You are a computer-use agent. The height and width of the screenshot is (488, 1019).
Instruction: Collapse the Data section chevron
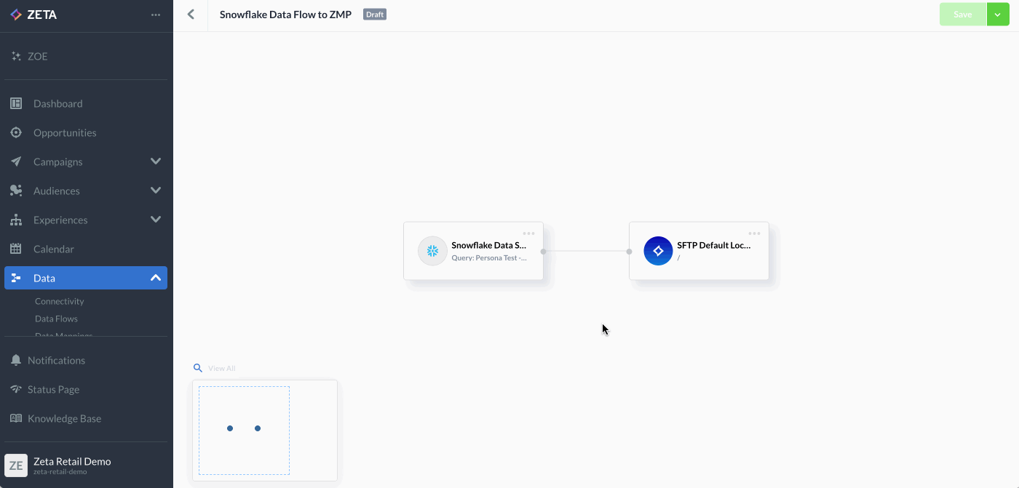pos(155,278)
